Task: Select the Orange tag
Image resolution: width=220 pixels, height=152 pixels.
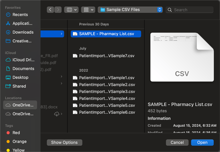Action: [19, 141]
